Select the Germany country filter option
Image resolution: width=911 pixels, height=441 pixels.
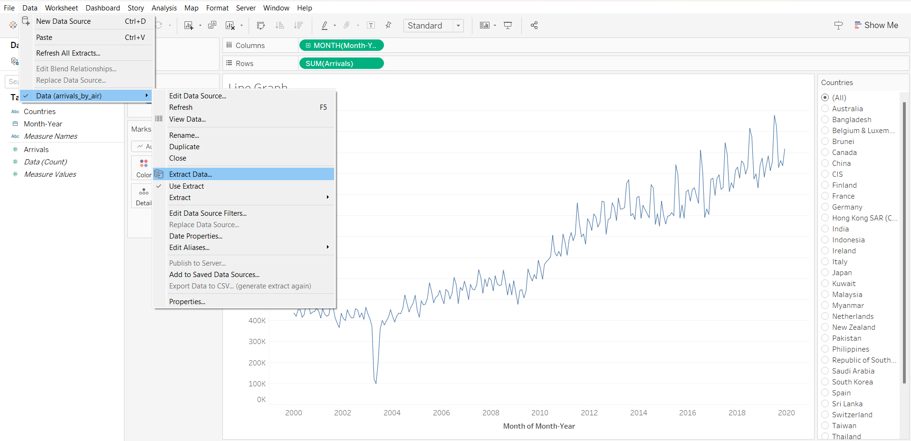(825, 207)
